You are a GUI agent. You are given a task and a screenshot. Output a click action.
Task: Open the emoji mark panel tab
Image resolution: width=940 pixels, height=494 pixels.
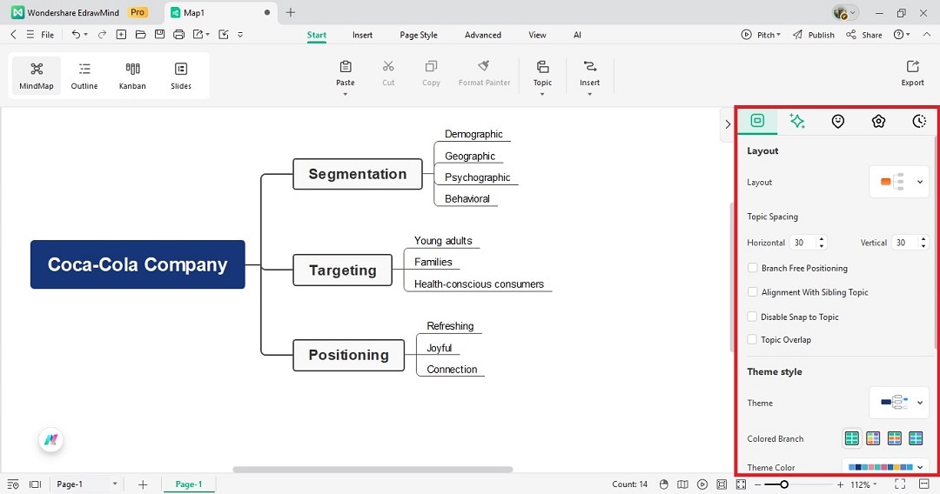tap(838, 122)
